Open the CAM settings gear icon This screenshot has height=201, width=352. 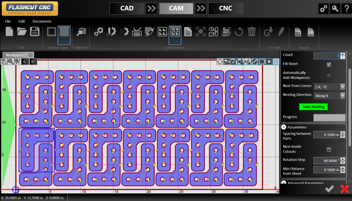[99, 31]
